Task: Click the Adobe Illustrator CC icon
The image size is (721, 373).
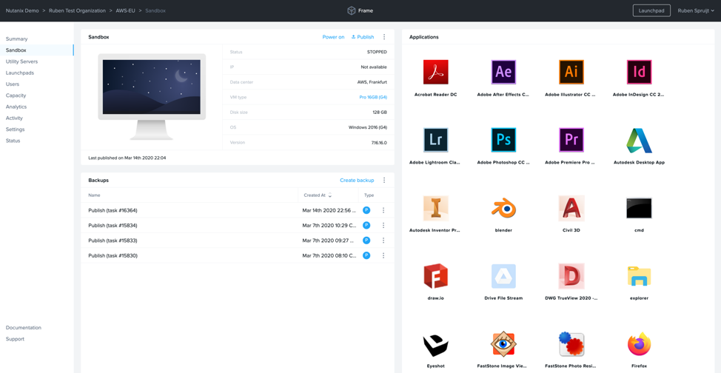Action: point(571,73)
